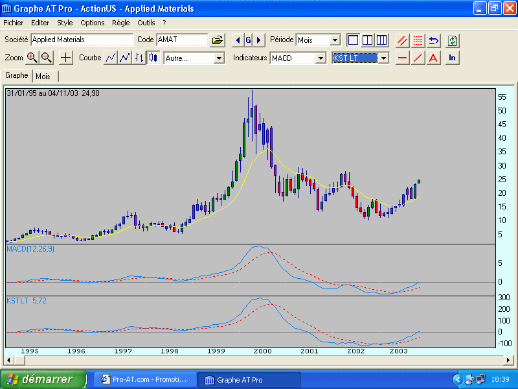
Task: Zoom out with the minus magnifier
Action: point(47,58)
